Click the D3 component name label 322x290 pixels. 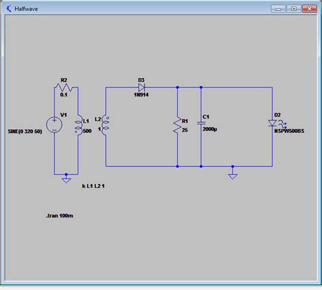pos(141,80)
